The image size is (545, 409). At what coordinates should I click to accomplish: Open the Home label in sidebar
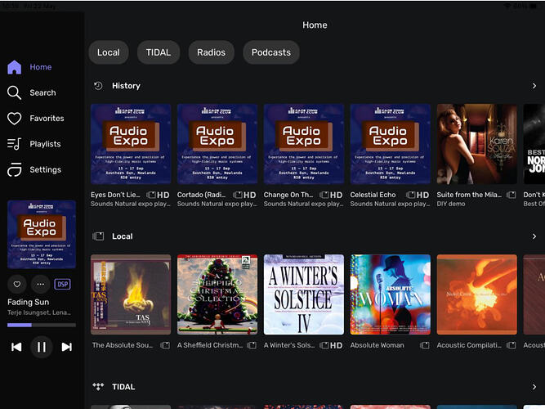coord(41,67)
